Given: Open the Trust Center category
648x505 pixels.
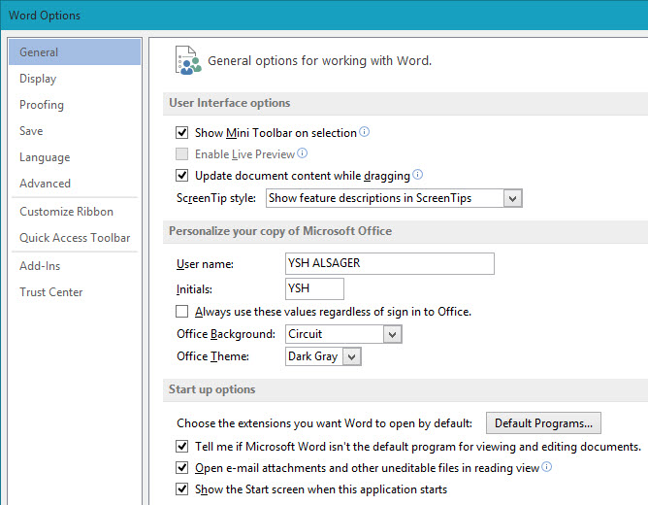Looking at the screenshot, I should (x=75, y=292).
